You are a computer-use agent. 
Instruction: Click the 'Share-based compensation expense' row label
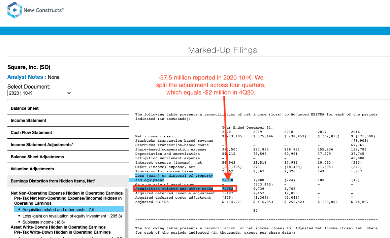point(171,149)
